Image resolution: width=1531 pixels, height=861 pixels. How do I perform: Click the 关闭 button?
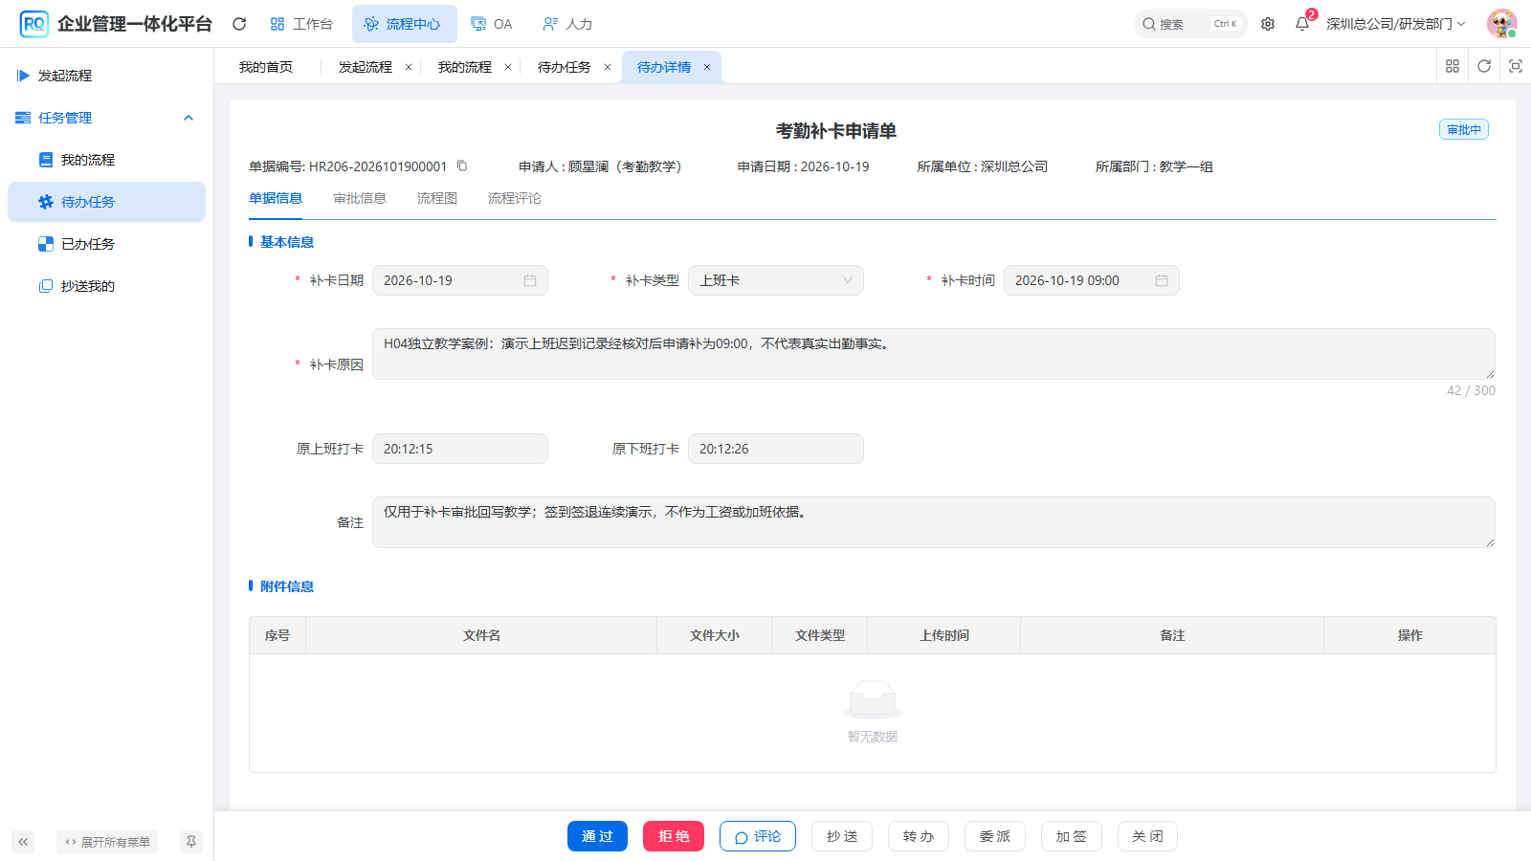coord(1148,836)
